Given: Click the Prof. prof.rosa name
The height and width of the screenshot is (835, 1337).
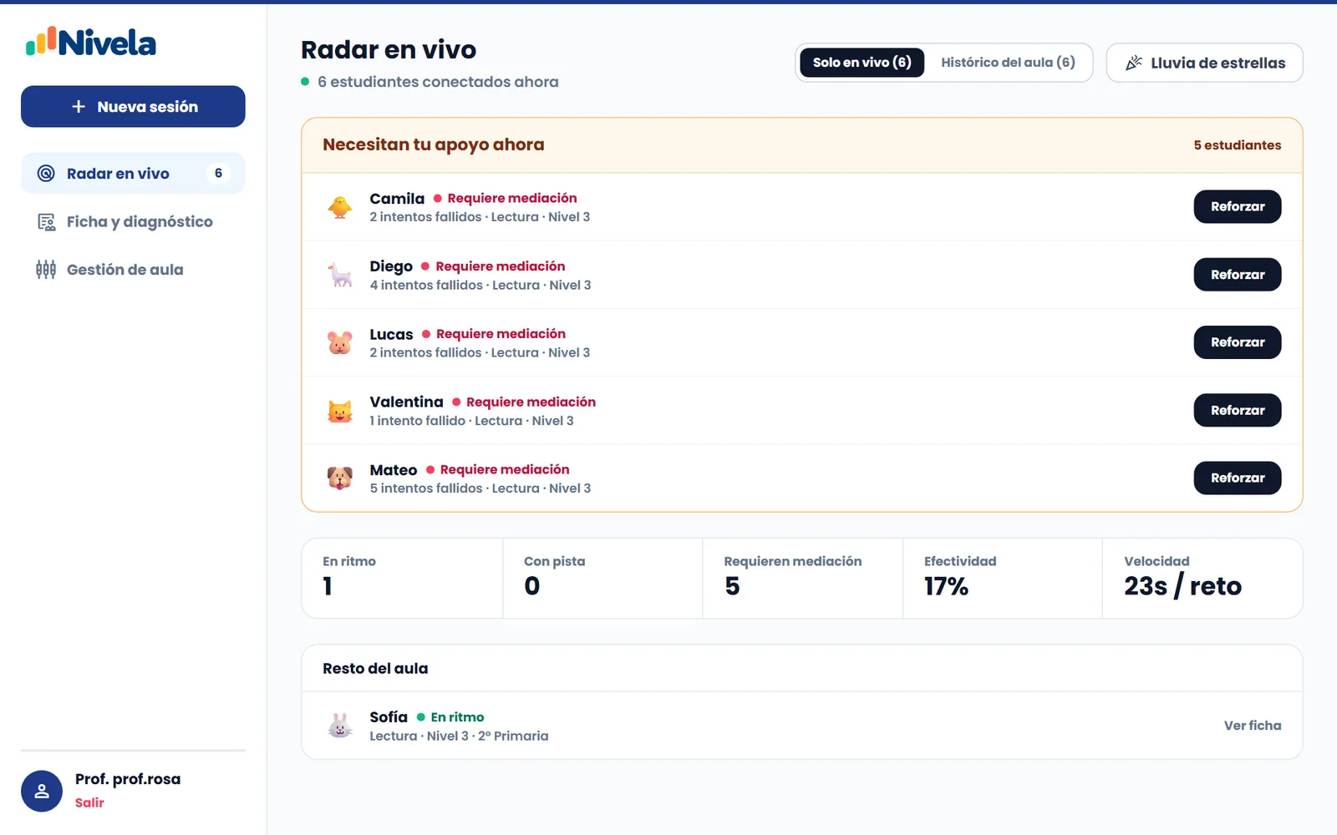Looking at the screenshot, I should 128,779.
